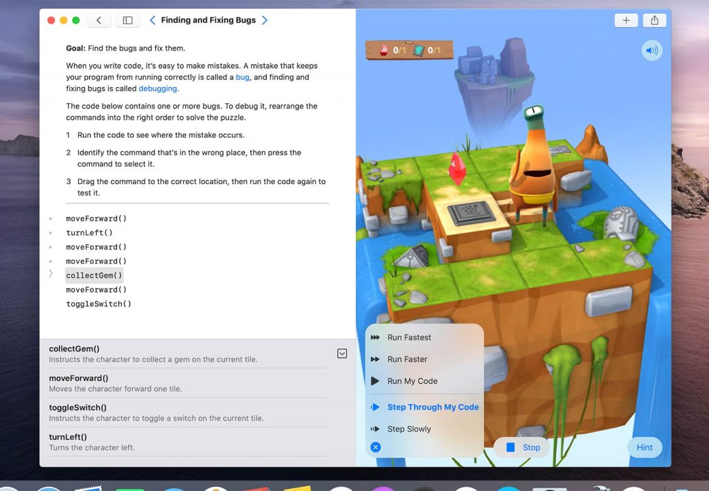This screenshot has width=709, height=491.
Task: Collapse the command descriptions panel
Action: (x=342, y=353)
